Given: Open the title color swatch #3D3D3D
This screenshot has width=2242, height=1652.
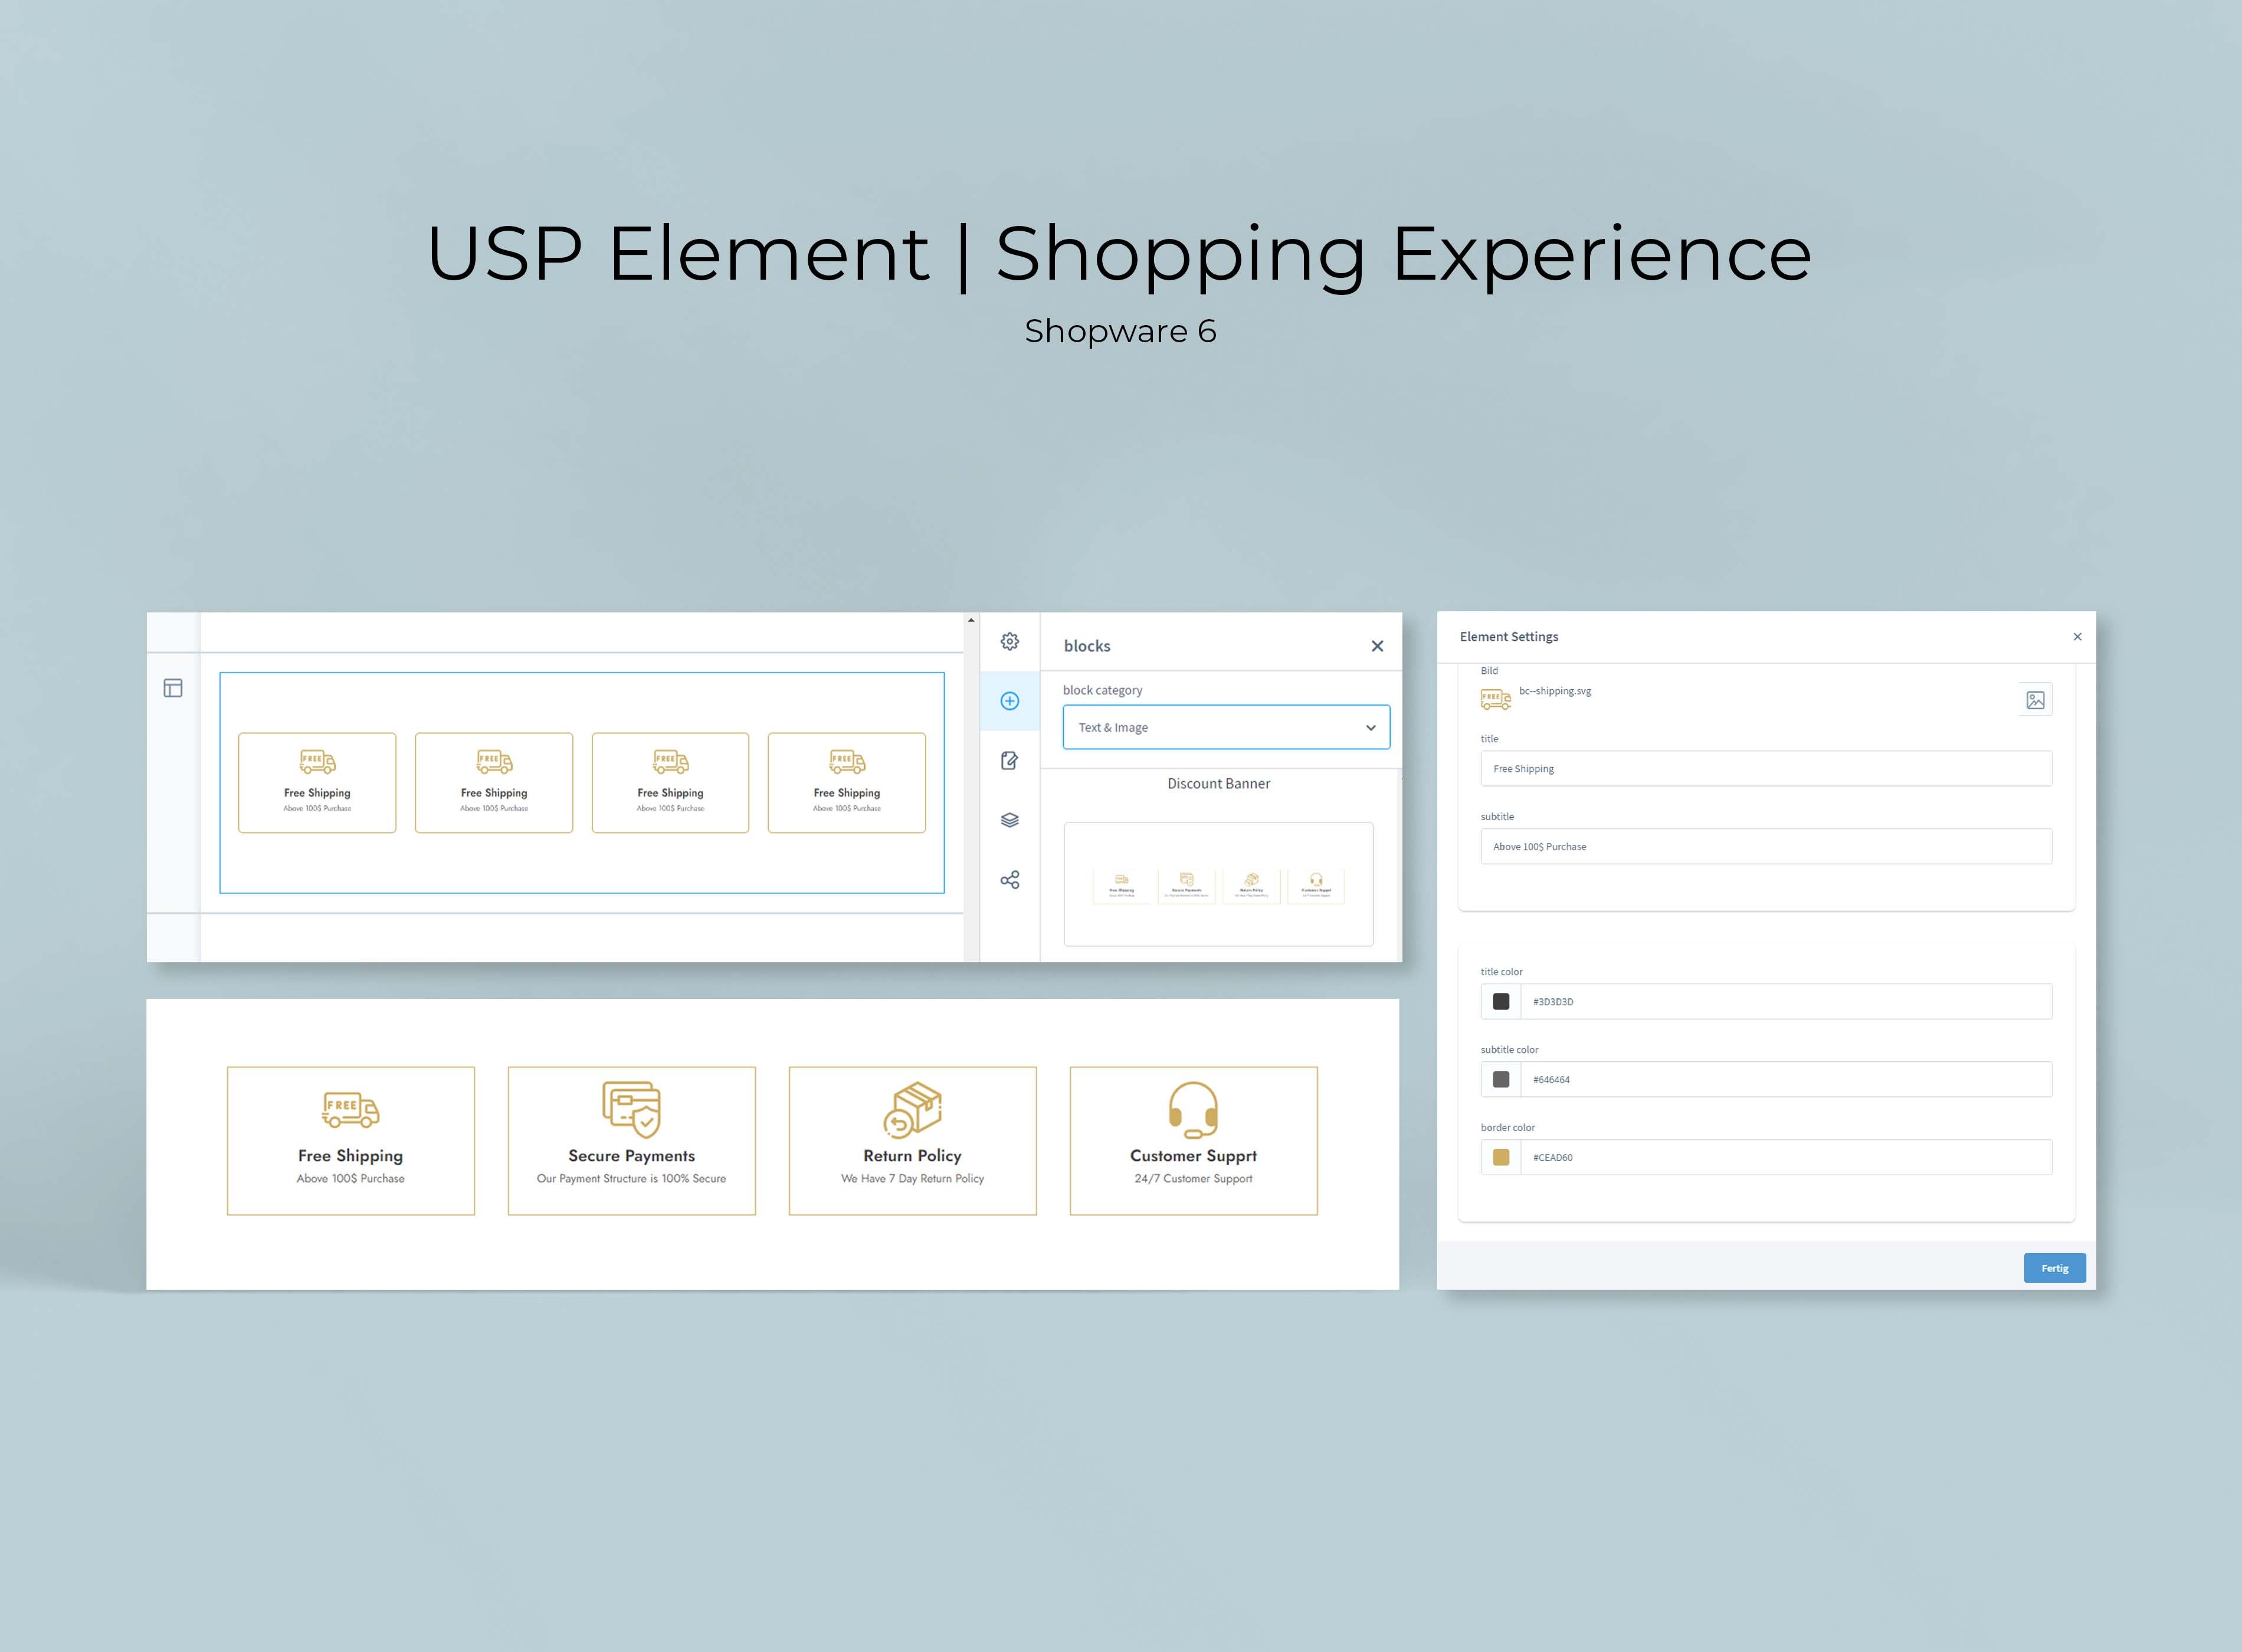Looking at the screenshot, I should click(1501, 1002).
